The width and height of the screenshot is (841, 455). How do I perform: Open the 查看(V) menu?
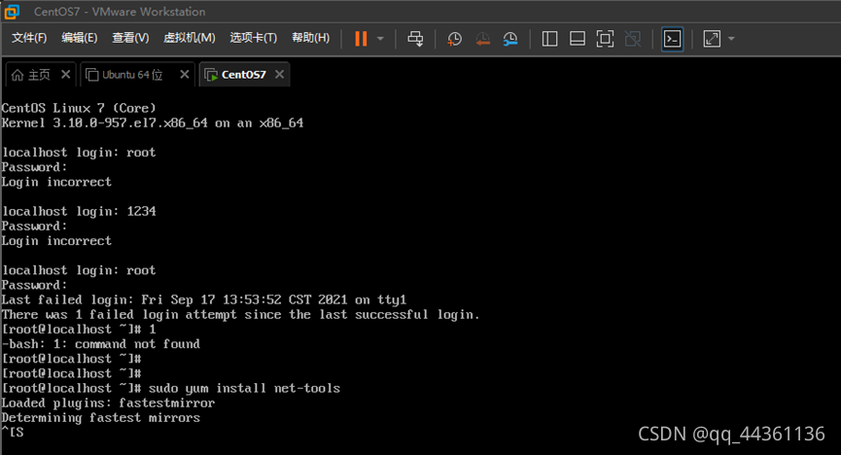point(130,38)
